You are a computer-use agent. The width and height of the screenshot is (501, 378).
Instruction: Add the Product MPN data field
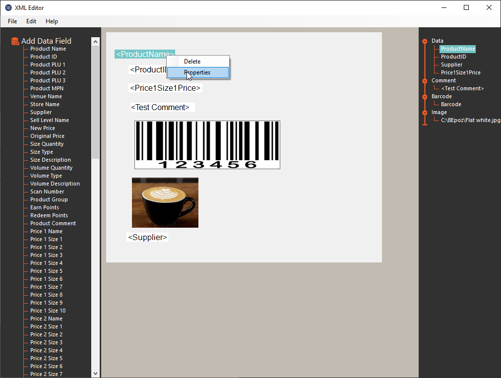click(47, 88)
